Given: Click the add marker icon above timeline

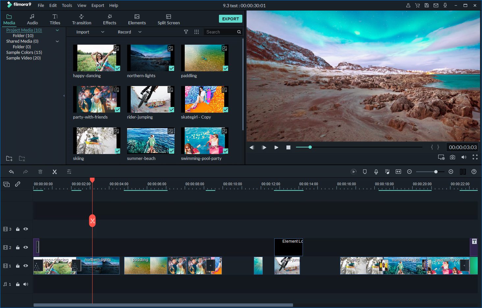Looking at the screenshot, I should [x=365, y=171].
